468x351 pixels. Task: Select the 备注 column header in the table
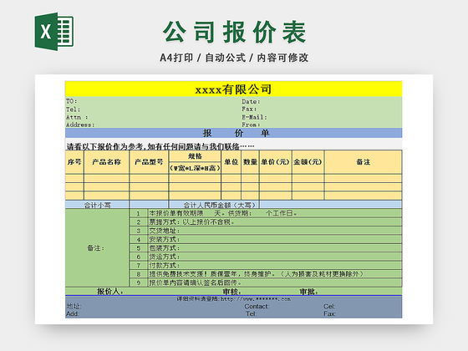click(364, 162)
